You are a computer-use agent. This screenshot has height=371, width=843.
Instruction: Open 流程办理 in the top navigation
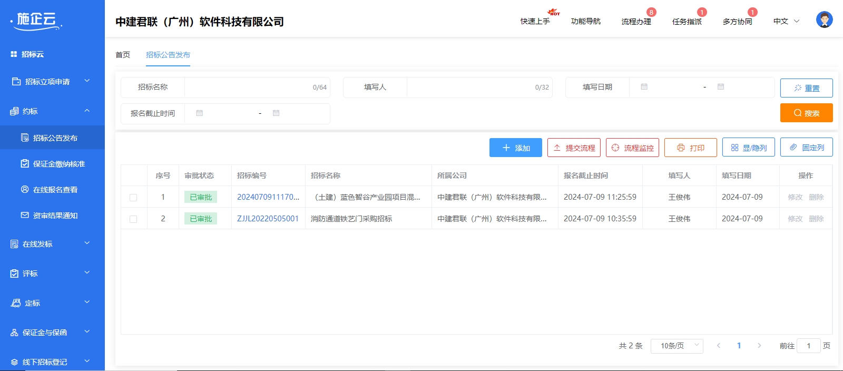click(x=636, y=22)
